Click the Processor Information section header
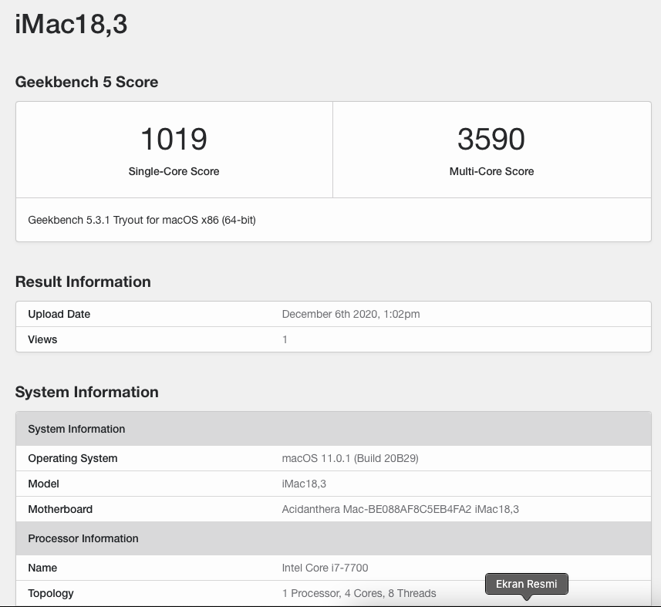Image resolution: width=661 pixels, height=607 pixels. pos(83,538)
